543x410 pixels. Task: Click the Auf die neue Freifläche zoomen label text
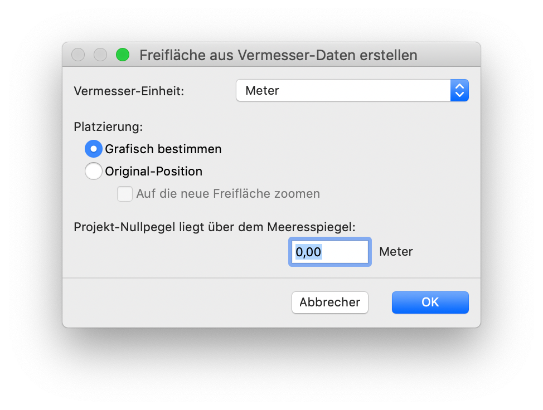[x=228, y=194]
